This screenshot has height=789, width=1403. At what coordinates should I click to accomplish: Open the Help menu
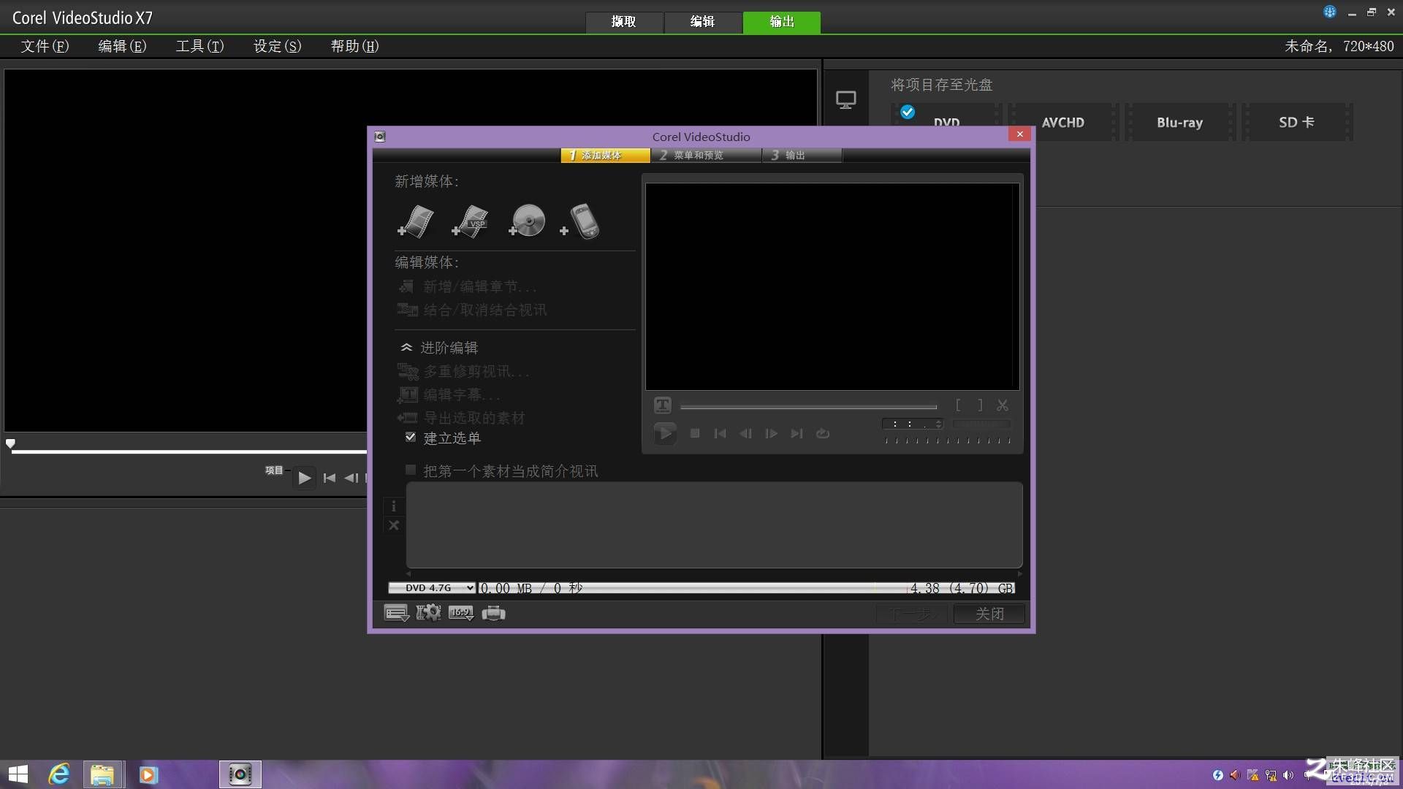[354, 46]
